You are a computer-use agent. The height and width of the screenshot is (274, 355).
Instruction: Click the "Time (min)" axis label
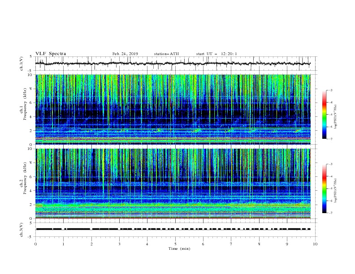tap(179, 248)
